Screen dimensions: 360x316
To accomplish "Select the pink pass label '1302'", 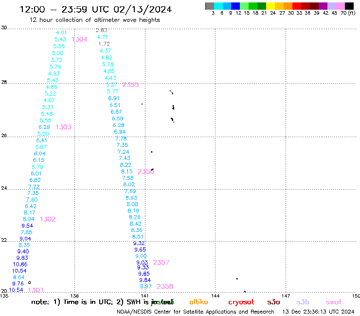I will click(48, 219).
